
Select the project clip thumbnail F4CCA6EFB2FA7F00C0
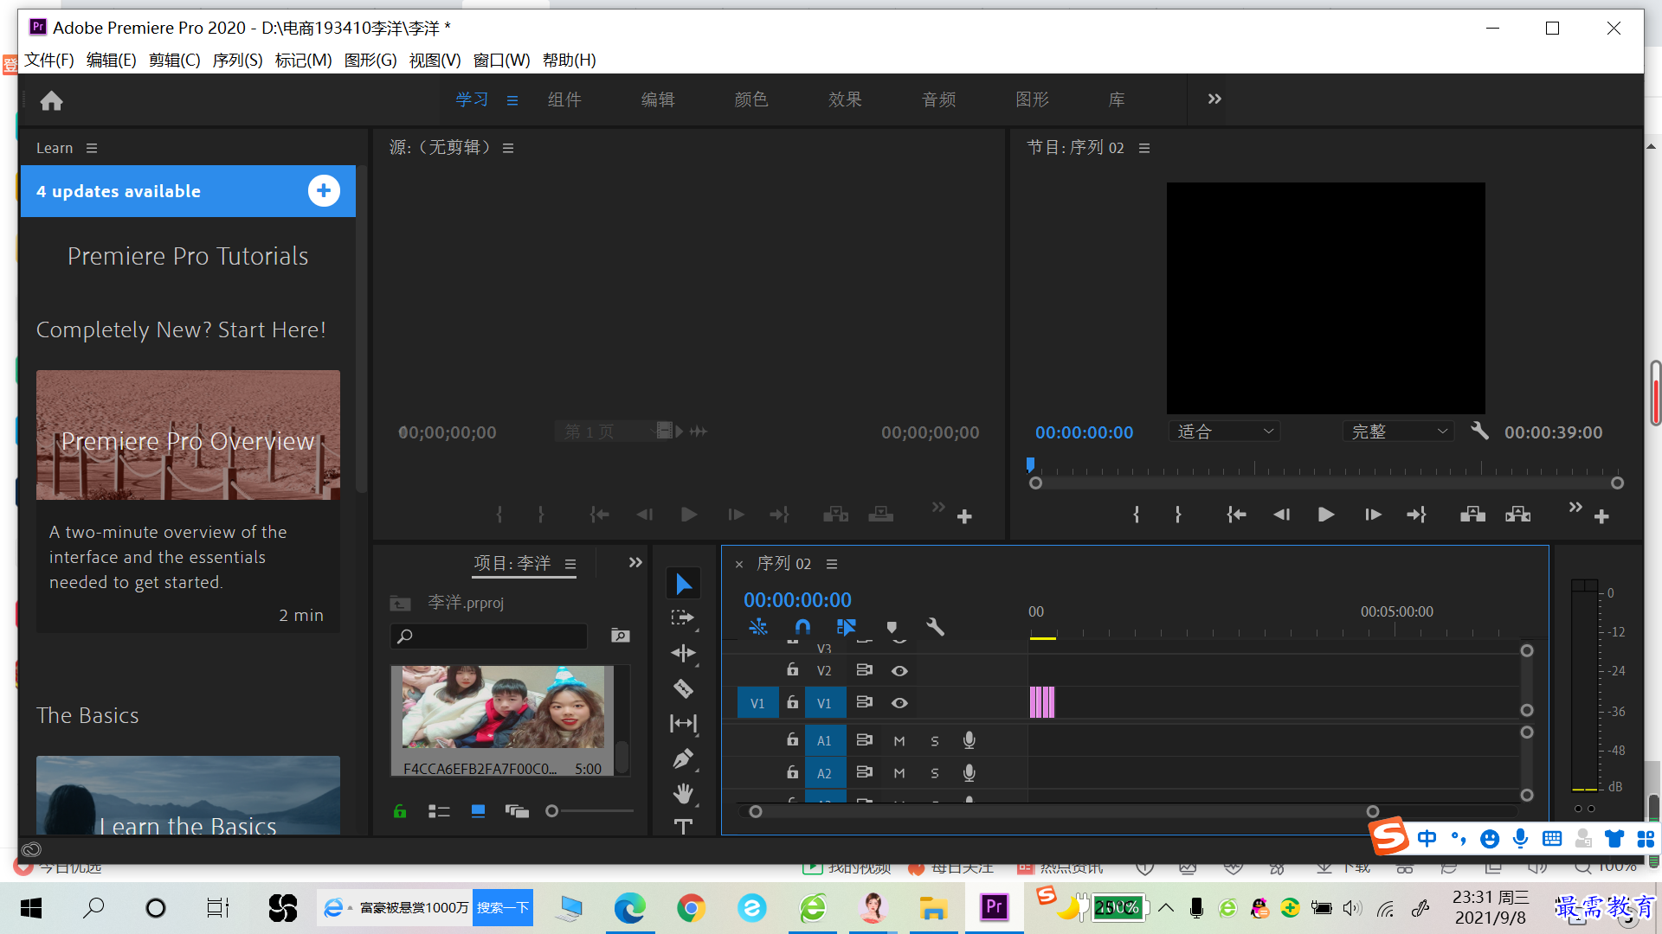pos(503,707)
